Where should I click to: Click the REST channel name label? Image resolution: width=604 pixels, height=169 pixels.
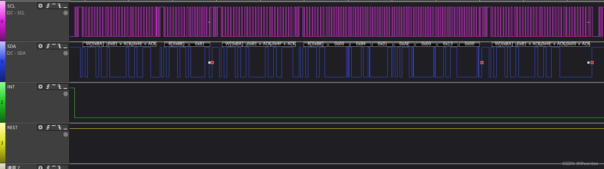tap(12, 128)
